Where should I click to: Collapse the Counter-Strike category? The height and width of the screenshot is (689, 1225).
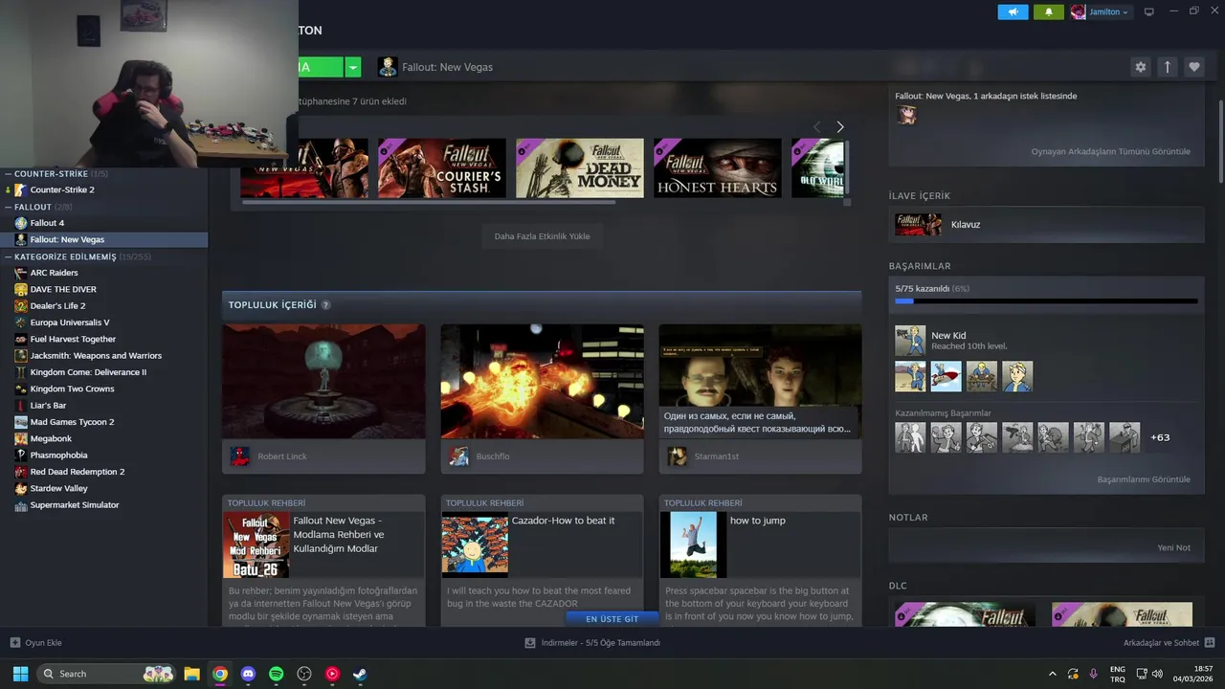pos(9,174)
